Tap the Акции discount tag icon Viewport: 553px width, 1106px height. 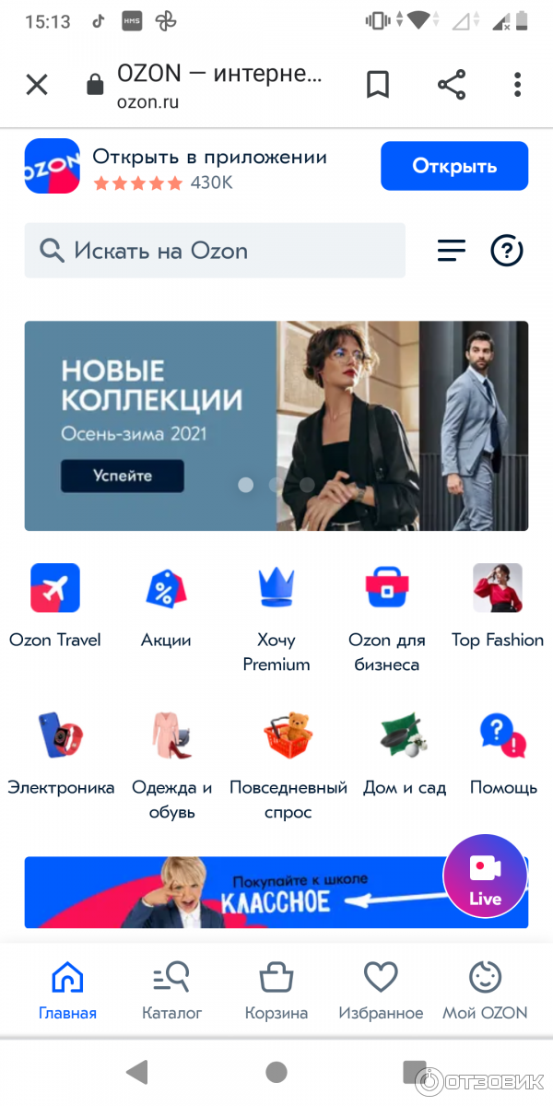(166, 588)
